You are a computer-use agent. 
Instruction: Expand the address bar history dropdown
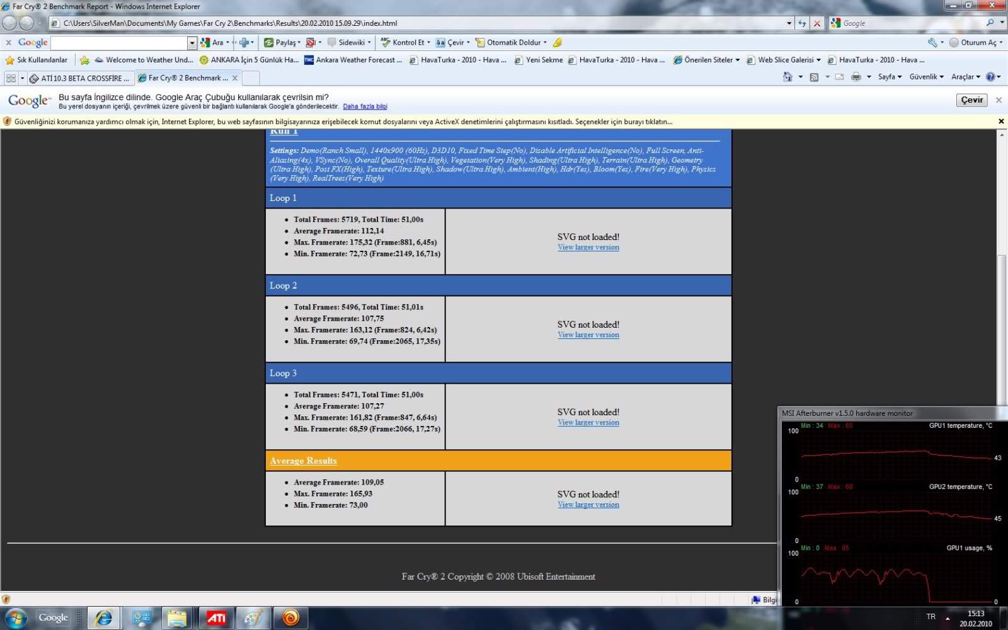click(789, 23)
